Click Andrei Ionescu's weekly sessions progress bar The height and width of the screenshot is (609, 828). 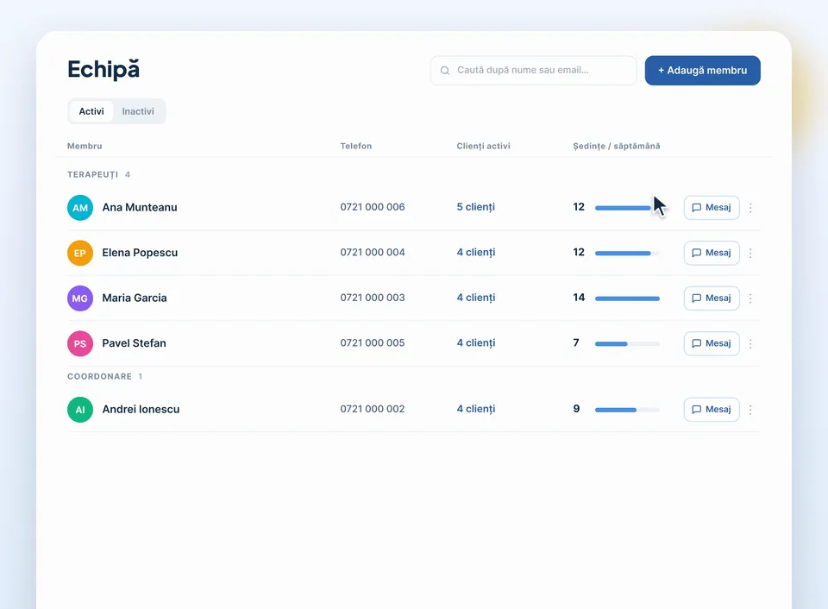[627, 410]
